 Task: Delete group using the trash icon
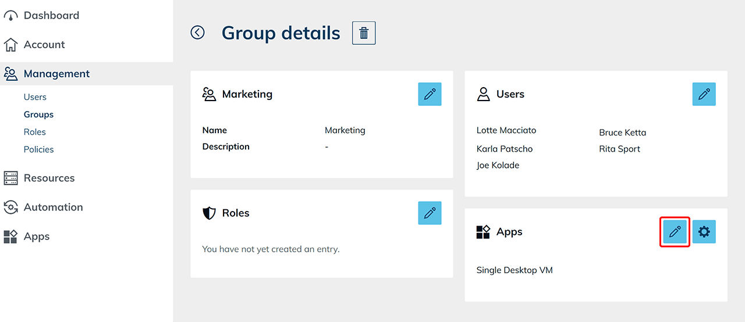click(364, 33)
